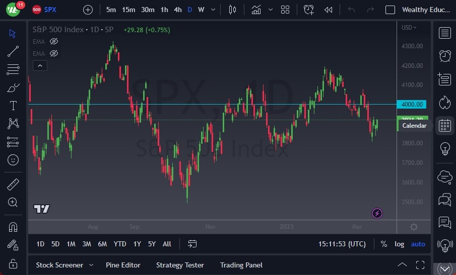Viewport: 456px width, 275px height.
Task: Open the candlestick chart style icon
Action: (232, 10)
